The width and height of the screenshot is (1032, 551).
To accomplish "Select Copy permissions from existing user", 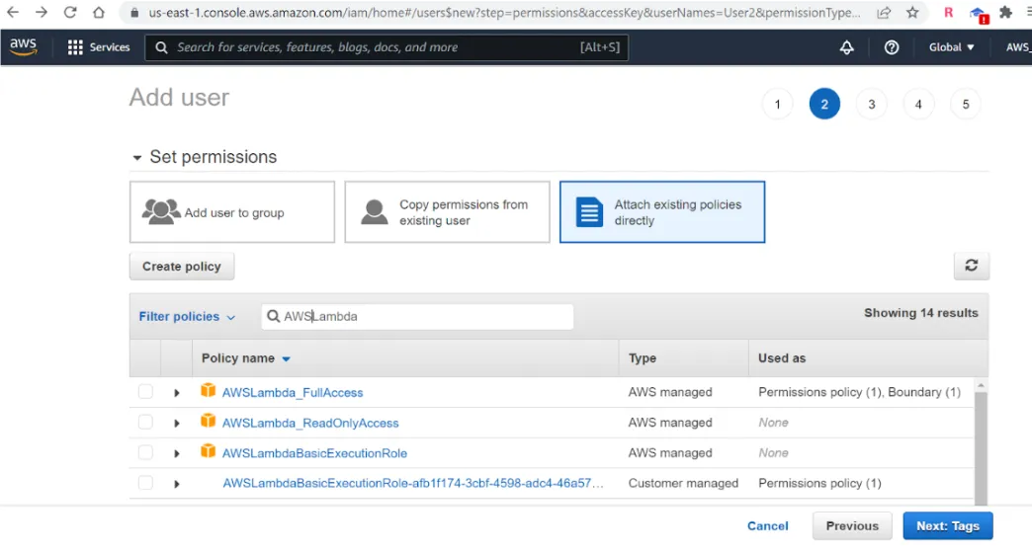I will tap(447, 212).
